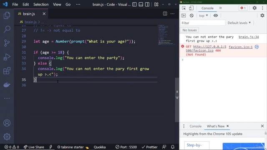The height and width of the screenshot is (150, 267).
Task: Open Source Control view
Action: click(7, 43)
